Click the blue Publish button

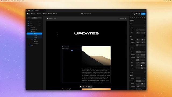coord(143,14)
